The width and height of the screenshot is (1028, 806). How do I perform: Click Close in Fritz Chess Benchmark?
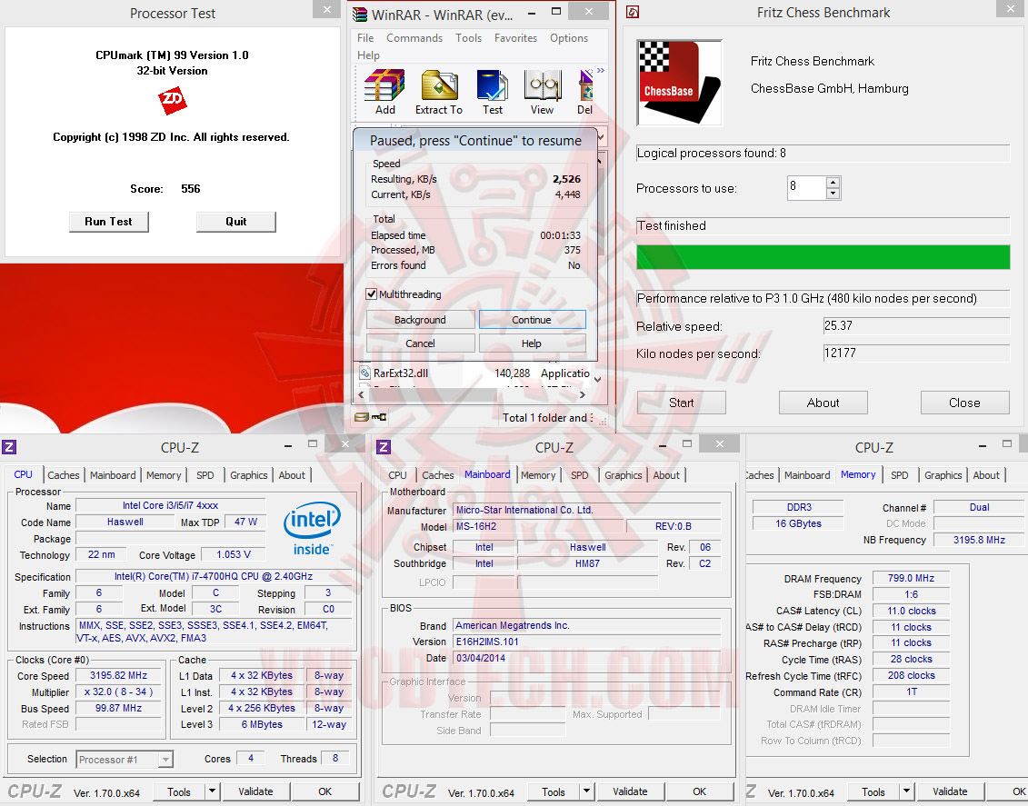point(964,403)
